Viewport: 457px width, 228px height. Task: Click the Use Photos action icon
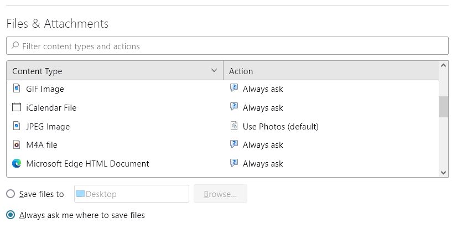pyautogui.click(x=234, y=126)
